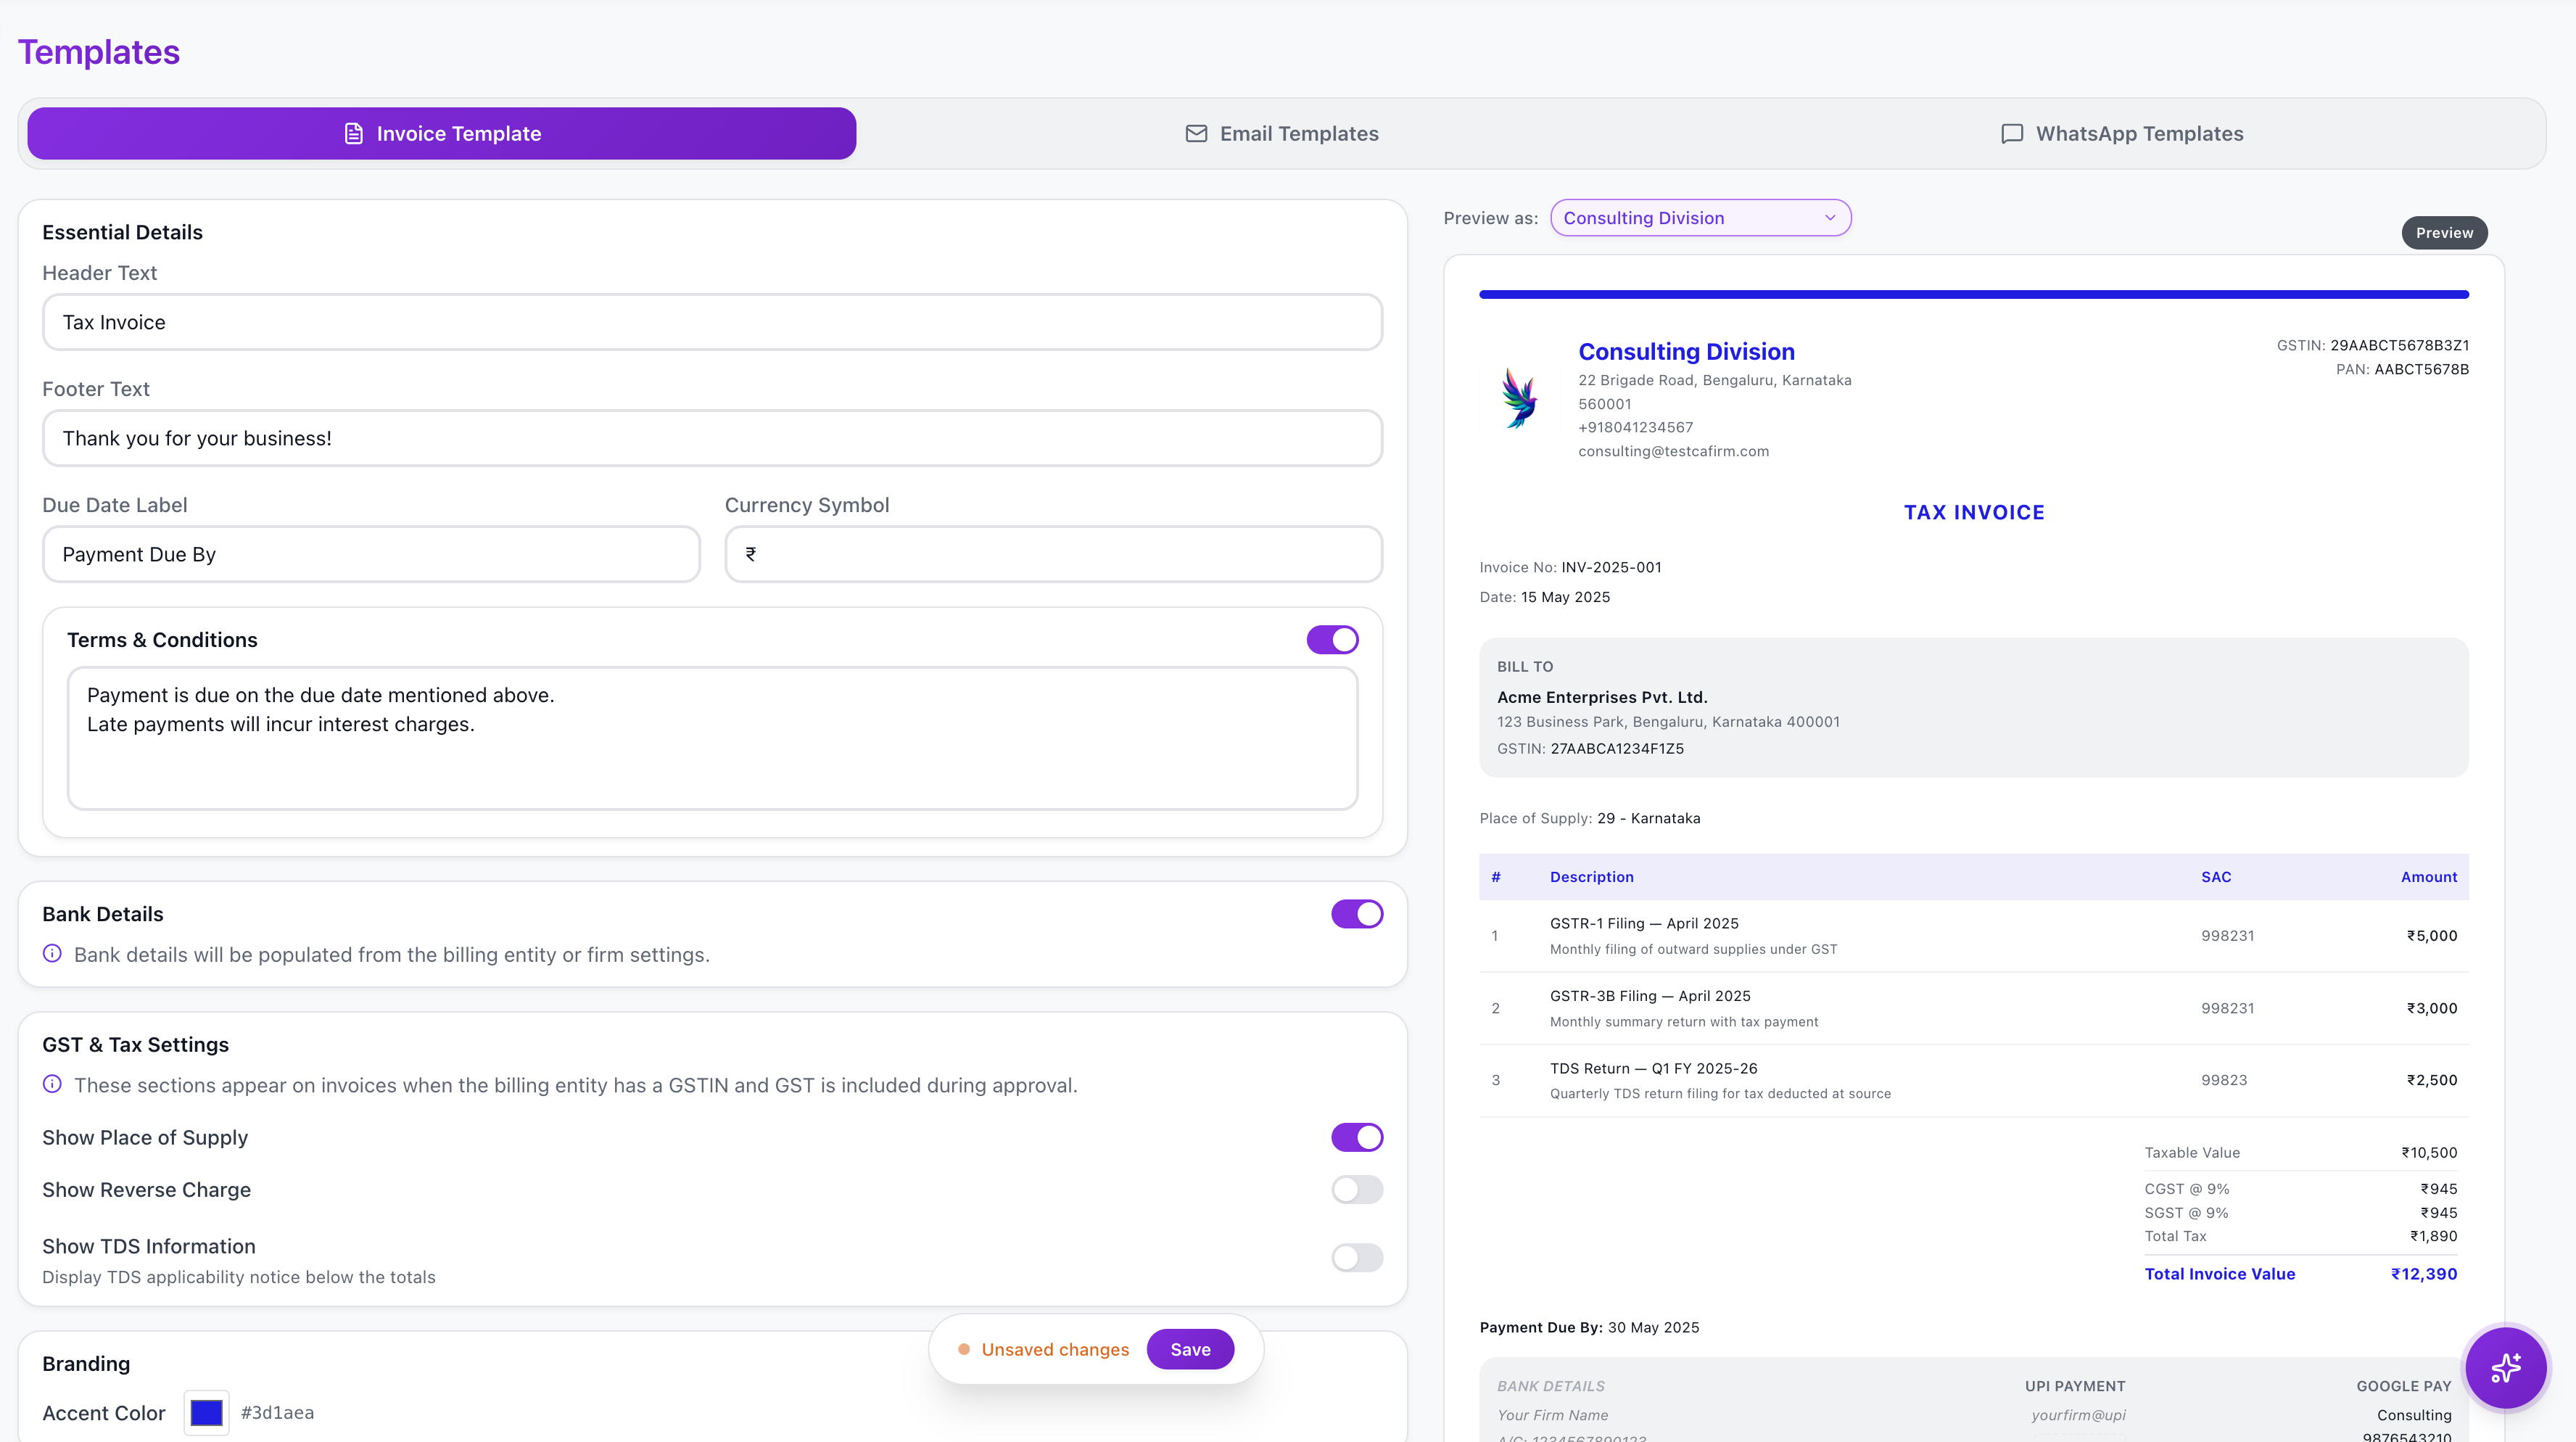Image resolution: width=2576 pixels, height=1442 pixels.
Task: Click the Due Date Label input field
Action: point(371,554)
